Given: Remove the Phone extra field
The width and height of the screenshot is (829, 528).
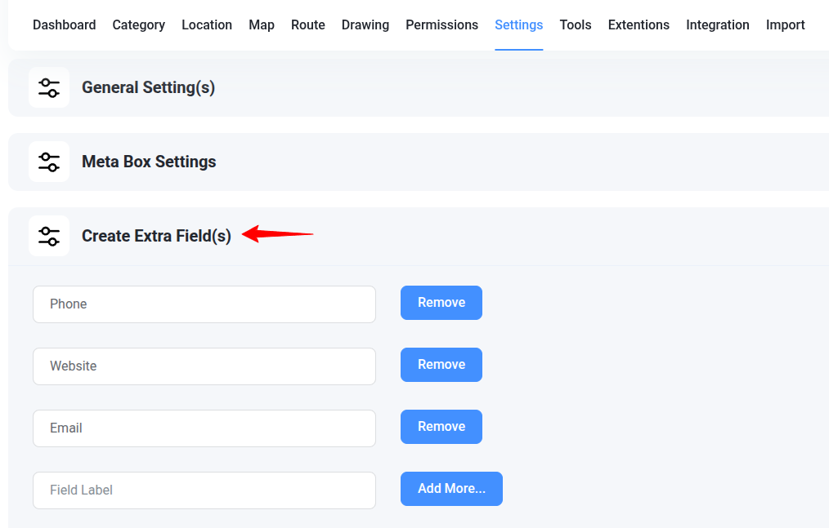Looking at the screenshot, I should [x=441, y=302].
